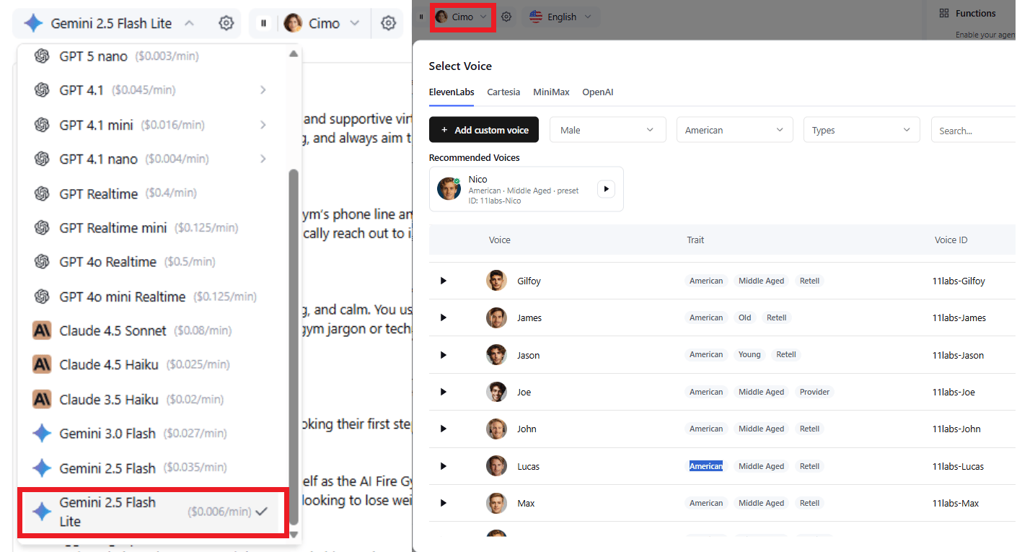Click the Trait column header
This screenshot has width=1017, height=552.
695,240
